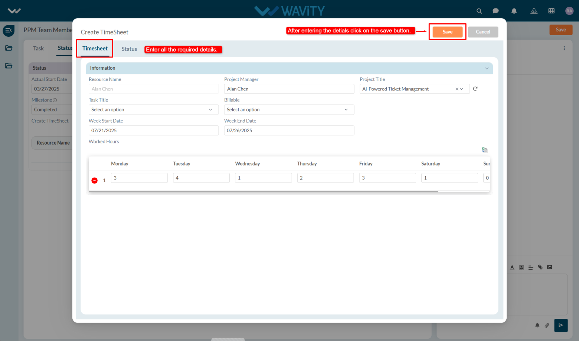Click the Monday column header
Screen dimensions: 579x341
120,164
